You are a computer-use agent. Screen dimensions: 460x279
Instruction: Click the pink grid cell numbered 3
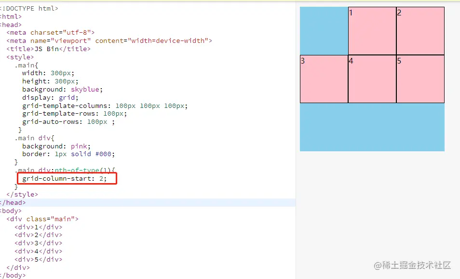coord(324,79)
